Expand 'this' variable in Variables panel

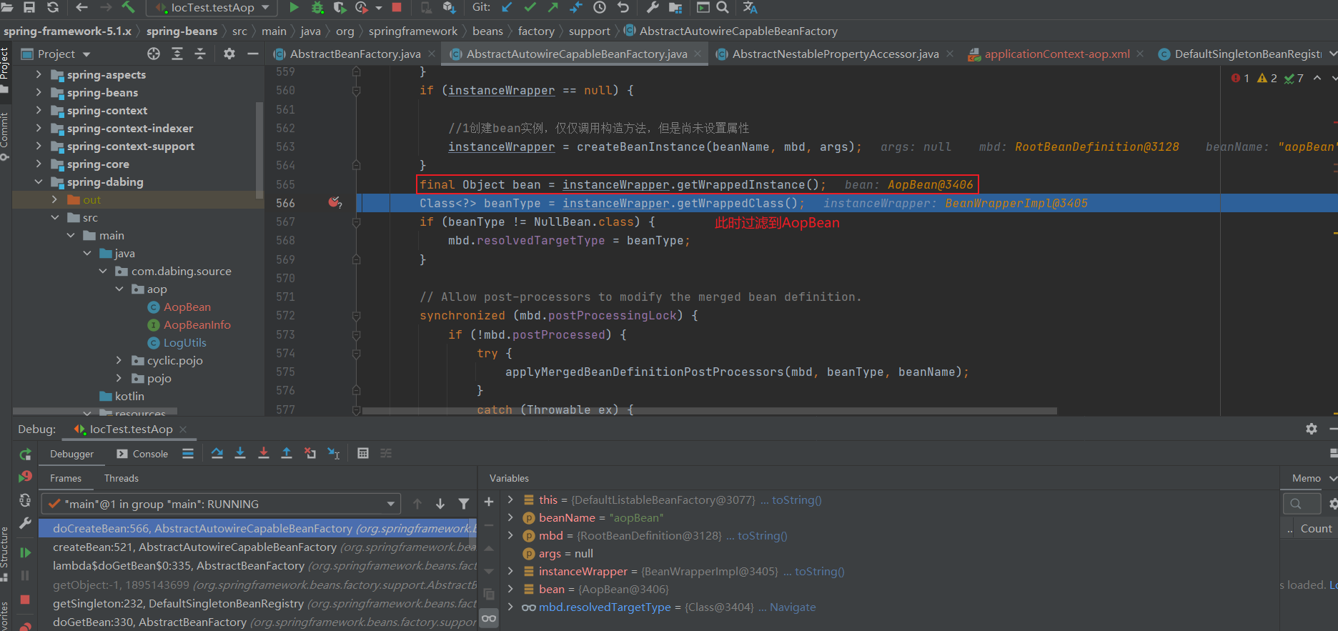tap(510, 500)
